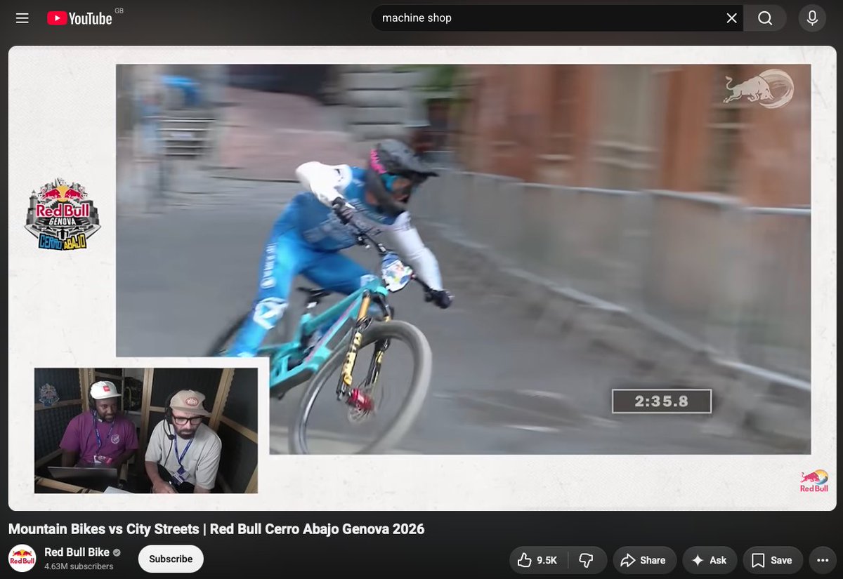The height and width of the screenshot is (579, 843).
Task: Click the magnifier search button
Action: pos(766,18)
